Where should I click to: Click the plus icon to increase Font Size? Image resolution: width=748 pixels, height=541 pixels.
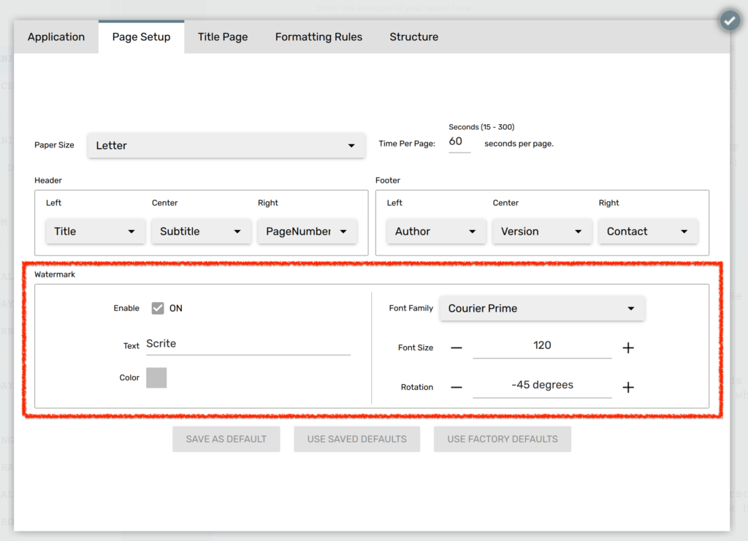coord(628,348)
